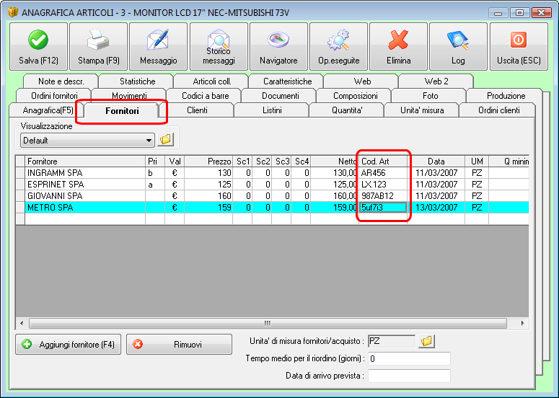Click Unita' di misura fornitori/acquisto field
Image resolution: width=559 pixels, height=398 pixels.
[x=392, y=341]
